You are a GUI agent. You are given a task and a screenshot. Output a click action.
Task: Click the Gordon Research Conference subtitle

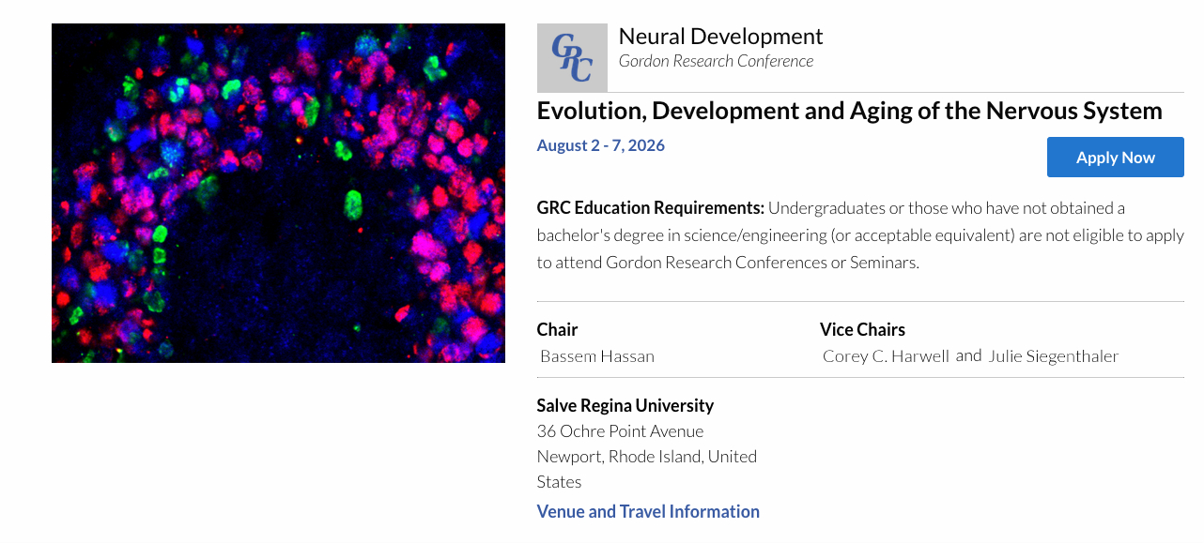[716, 61]
